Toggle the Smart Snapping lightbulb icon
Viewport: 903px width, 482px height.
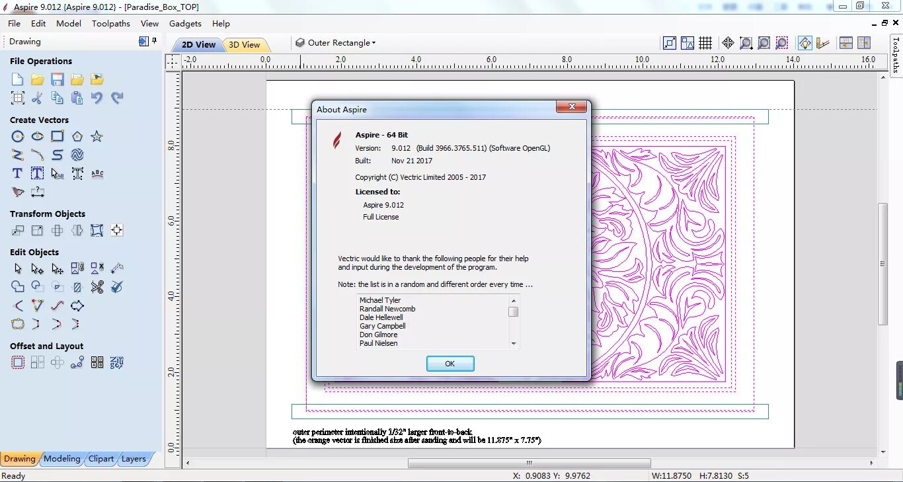pyautogui.click(x=805, y=43)
